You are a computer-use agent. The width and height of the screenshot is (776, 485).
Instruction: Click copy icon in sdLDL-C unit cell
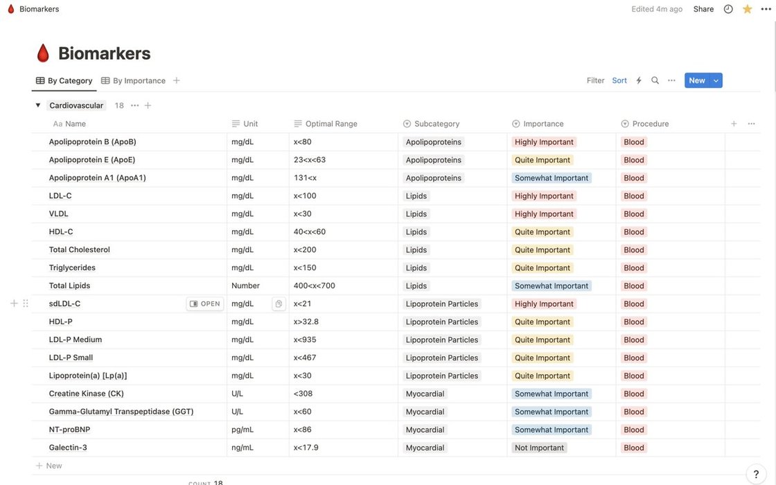[x=279, y=303]
